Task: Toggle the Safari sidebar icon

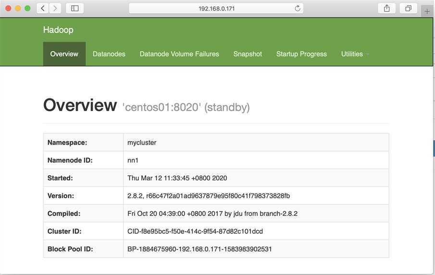Action: [75, 8]
